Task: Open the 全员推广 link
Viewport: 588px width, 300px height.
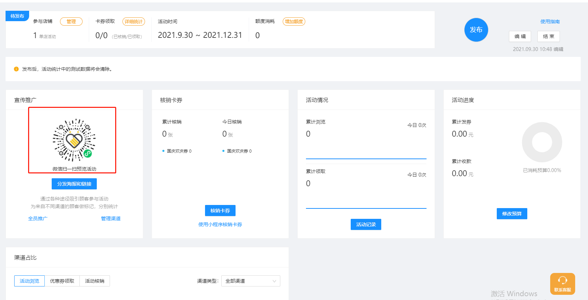Action: [38, 218]
